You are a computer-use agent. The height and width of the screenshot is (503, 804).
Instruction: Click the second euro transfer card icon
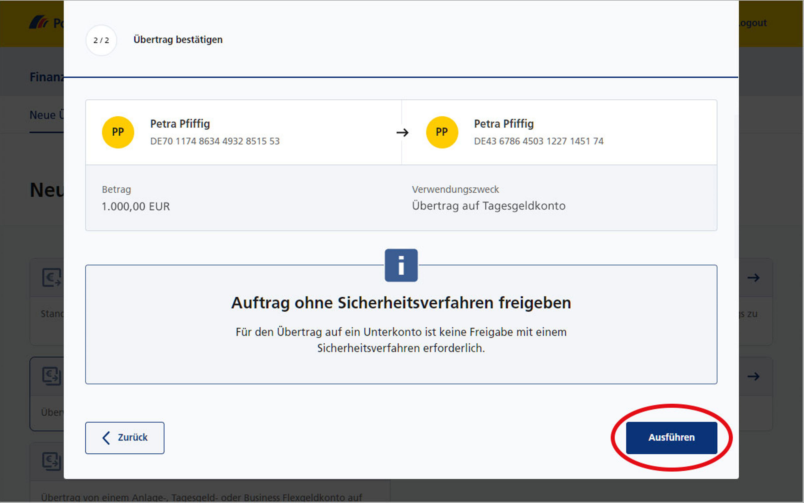tap(52, 376)
